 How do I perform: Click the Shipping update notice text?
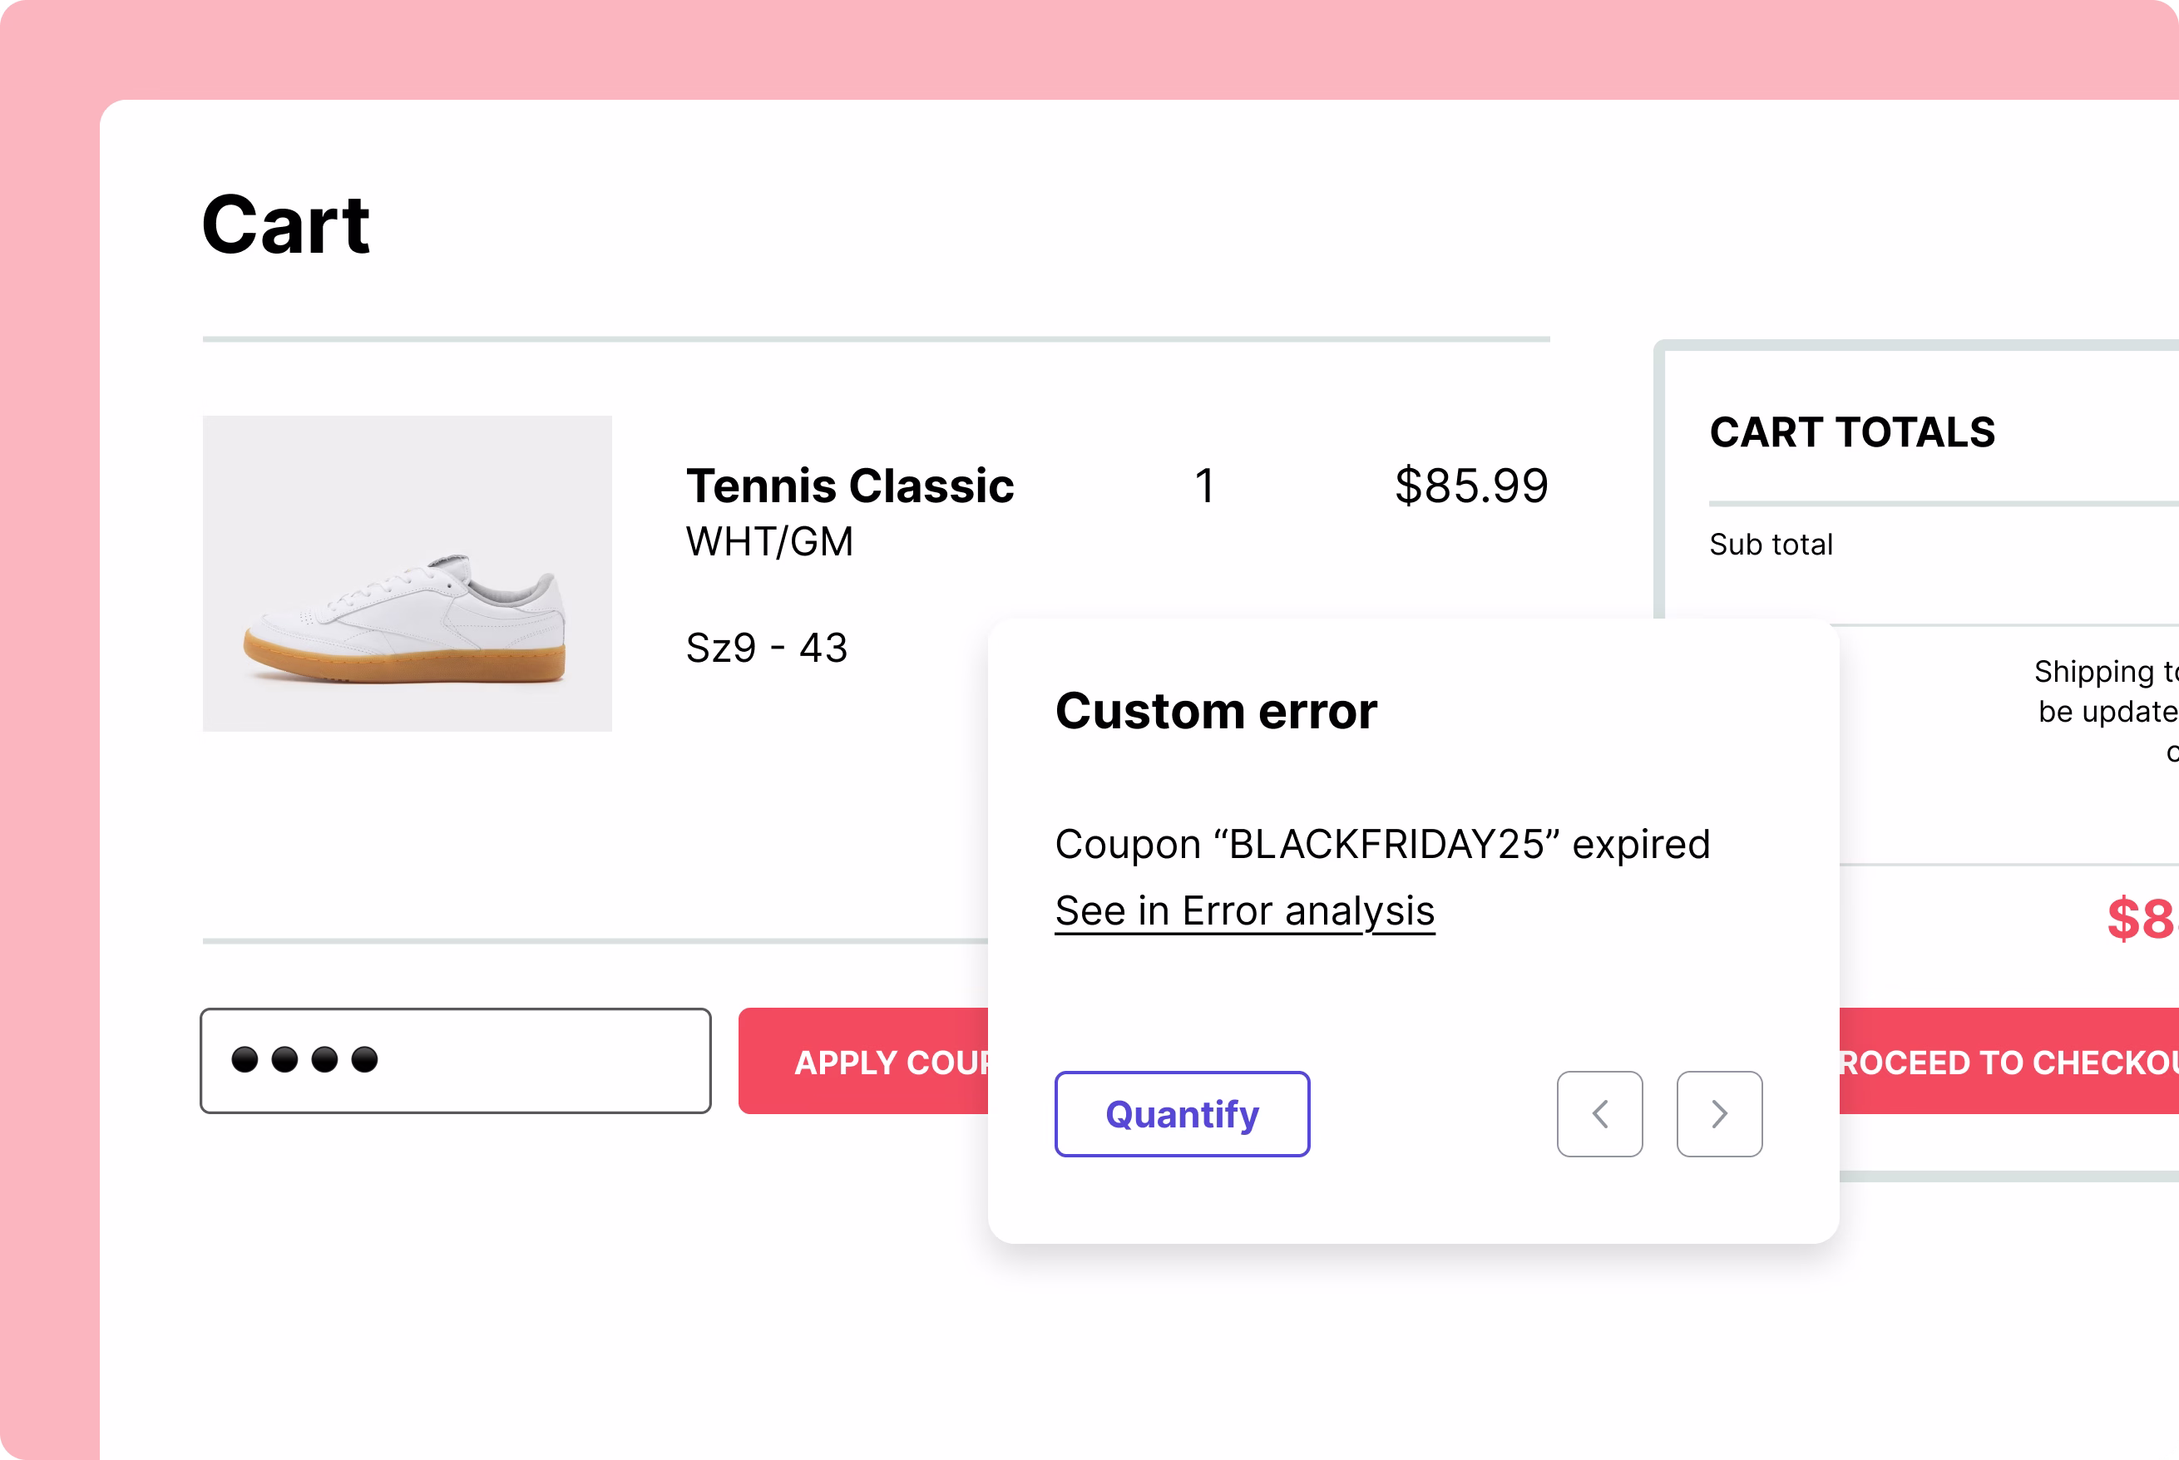[x=2107, y=709]
